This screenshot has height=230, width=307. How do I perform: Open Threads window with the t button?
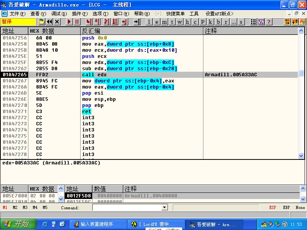coord(172,22)
